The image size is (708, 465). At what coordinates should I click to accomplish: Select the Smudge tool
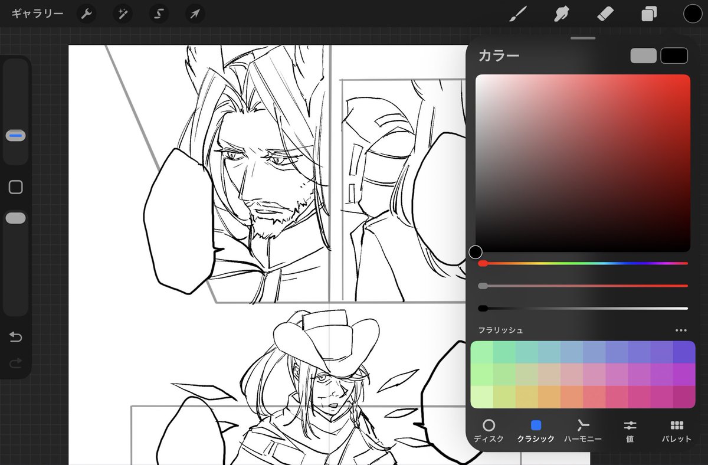(561, 14)
